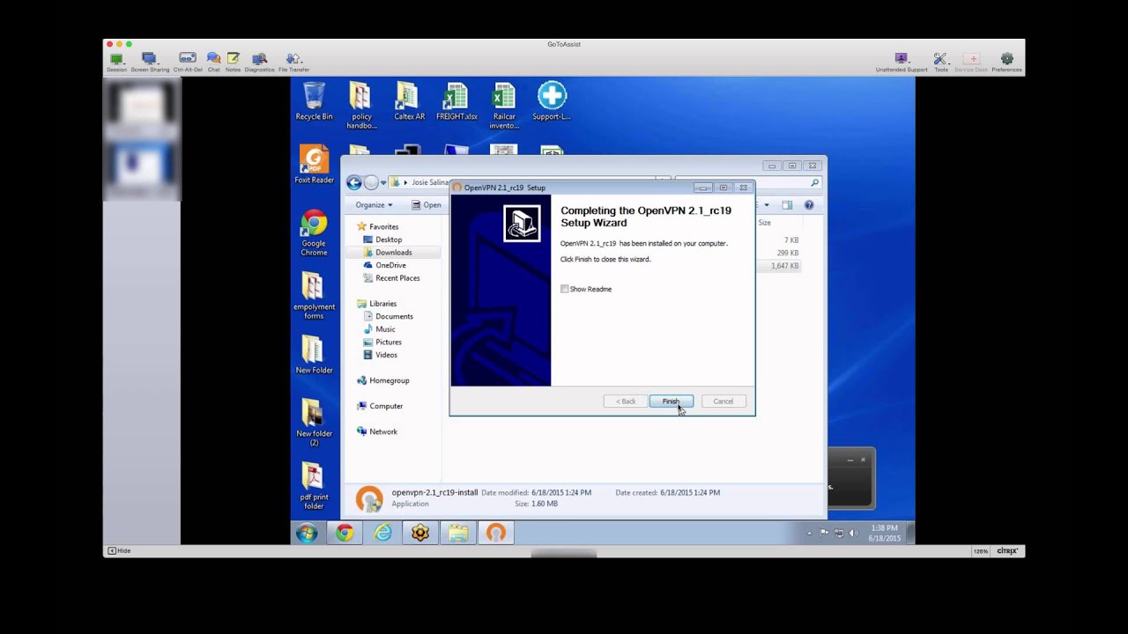1128x634 pixels.
Task: Open GoToAssist Preferences
Action: point(1006,62)
